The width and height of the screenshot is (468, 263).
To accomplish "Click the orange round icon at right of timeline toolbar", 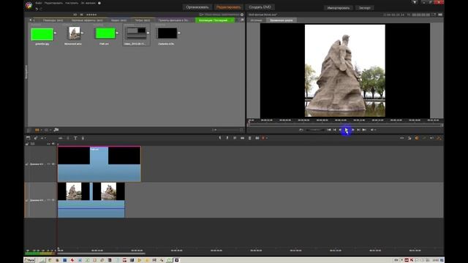I will (x=417, y=138).
